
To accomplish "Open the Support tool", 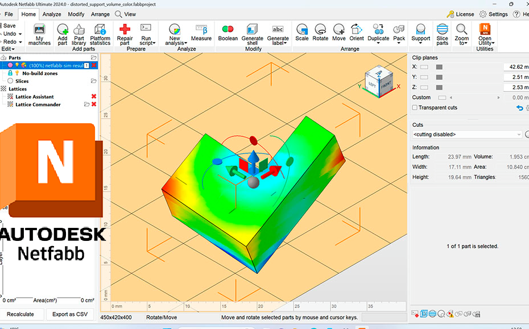I will tap(421, 33).
